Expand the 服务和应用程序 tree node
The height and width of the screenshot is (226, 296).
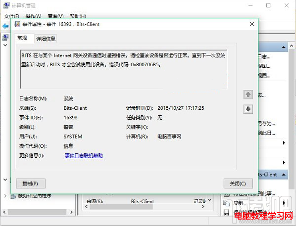tap(5, 196)
